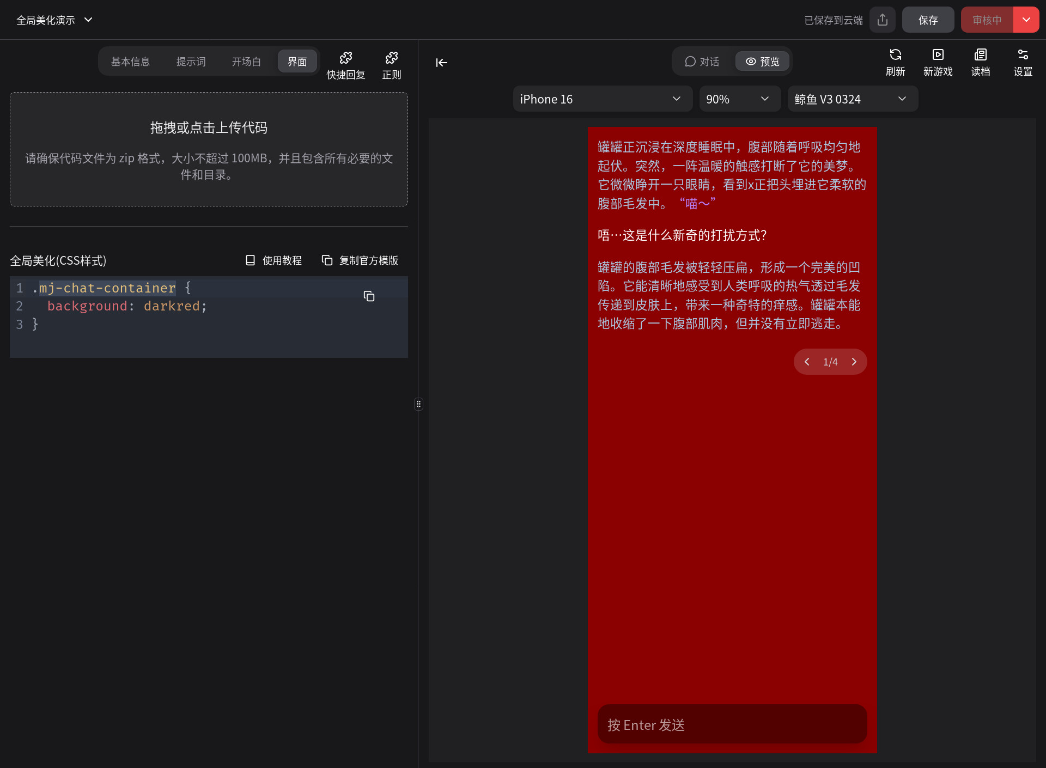Open the 读档 load save icon
The height and width of the screenshot is (768, 1046).
980,62
